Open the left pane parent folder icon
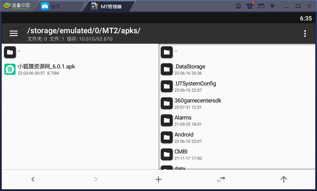Viewport: 317px width, 191px height. pos(10,52)
